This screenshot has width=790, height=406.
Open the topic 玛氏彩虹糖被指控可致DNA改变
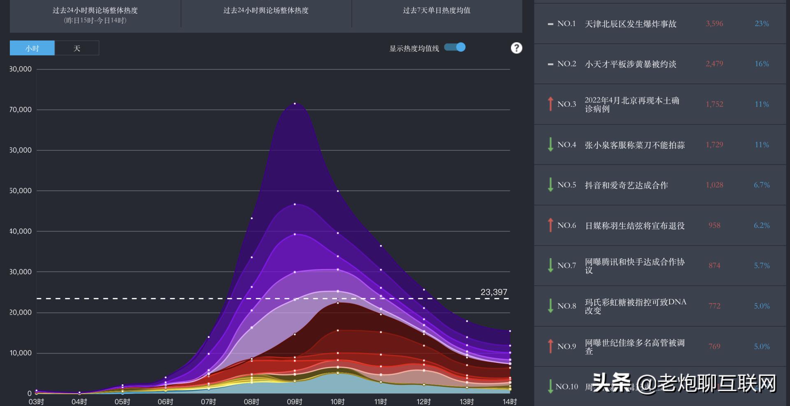[635, 306]
